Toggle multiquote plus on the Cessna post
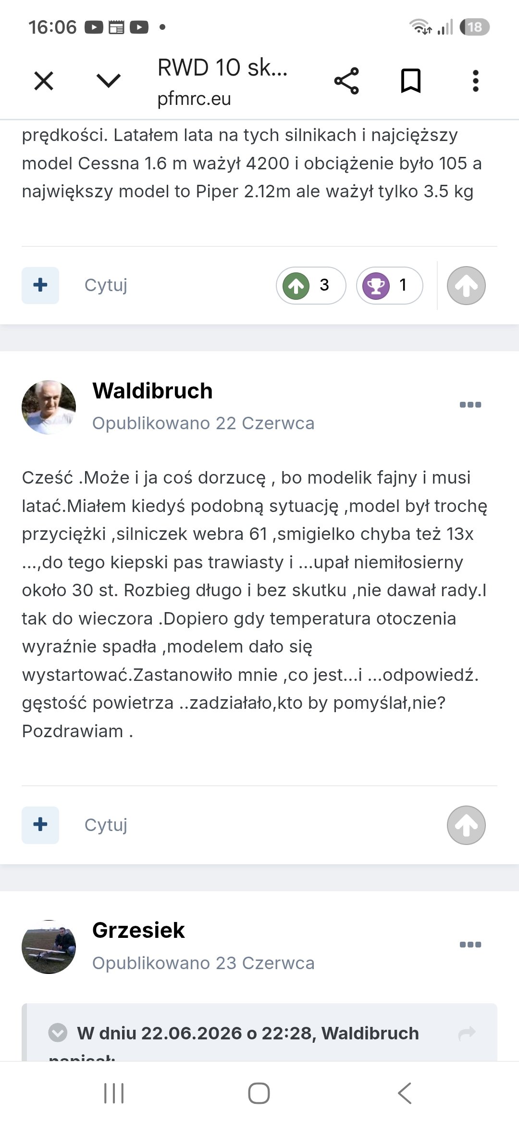Image resolution: width=519 pixels, height=1126 pixels. point(40,285)
